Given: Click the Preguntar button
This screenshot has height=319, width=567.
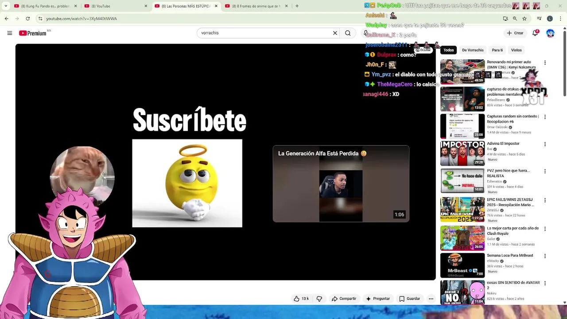Looking at the screenshot, I should pyautogui.click(x=377, y=299).
